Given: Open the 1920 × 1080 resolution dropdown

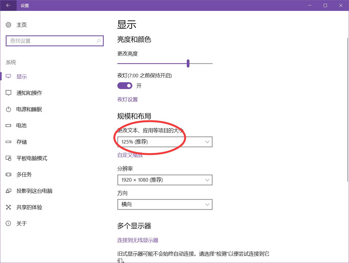Looking at the screenshot, I should (165, 180).
